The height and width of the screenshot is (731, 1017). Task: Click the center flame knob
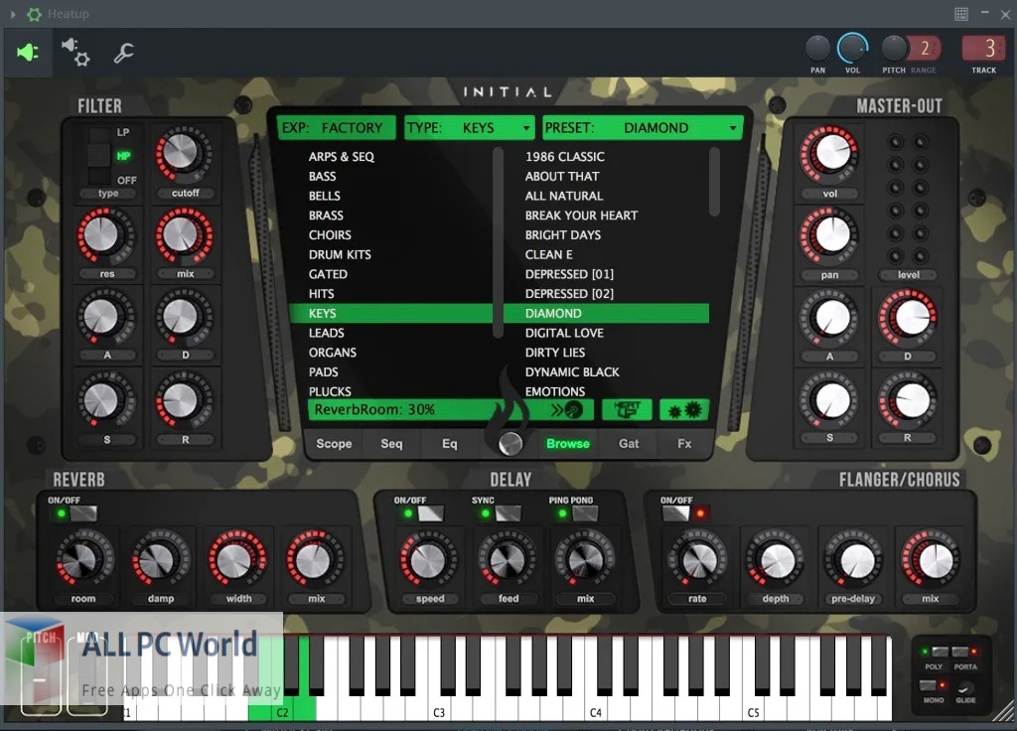point(510,443)
